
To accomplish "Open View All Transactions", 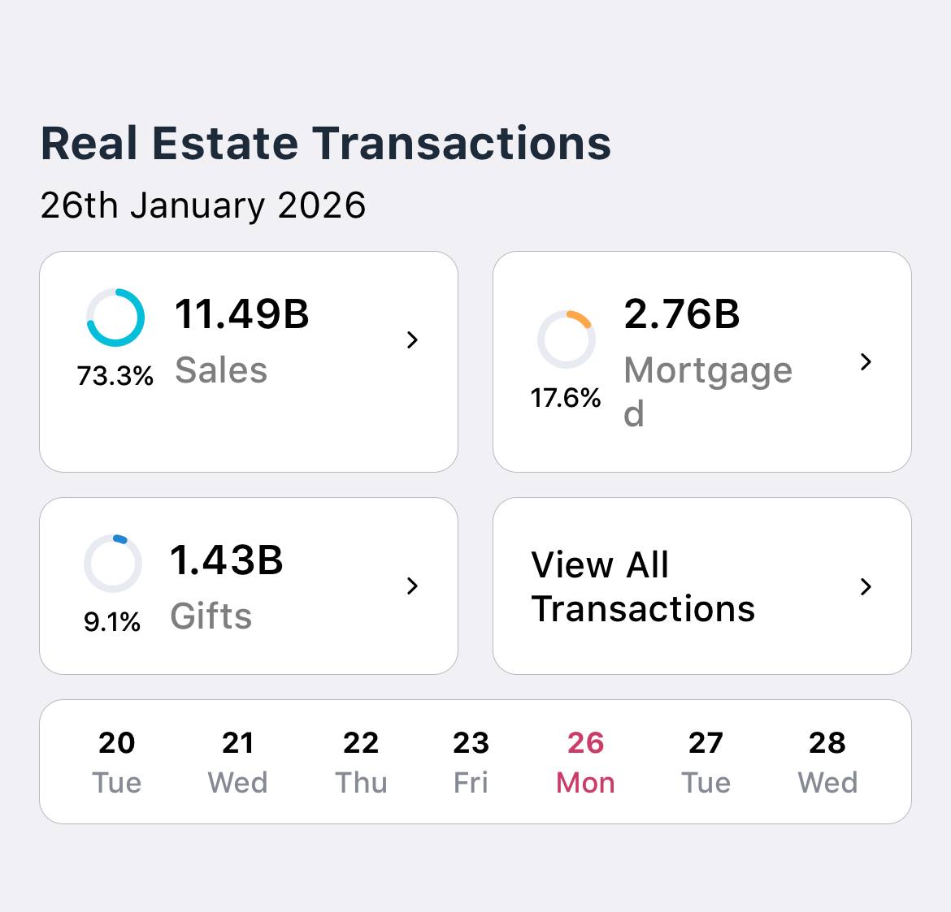I will point(642,586).
